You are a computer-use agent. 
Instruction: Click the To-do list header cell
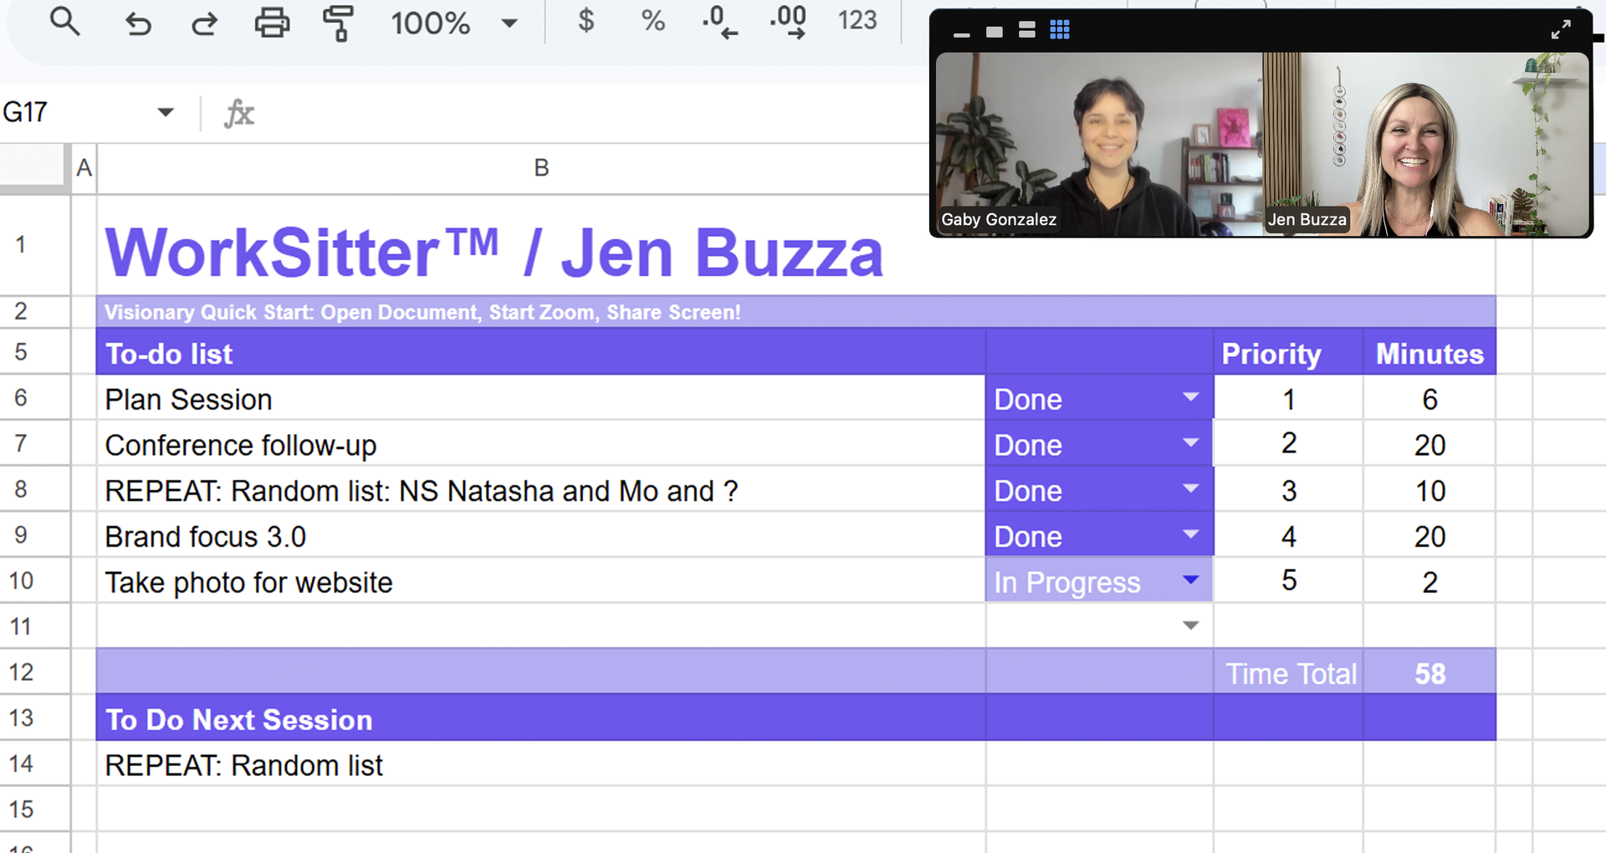(541, 352)
